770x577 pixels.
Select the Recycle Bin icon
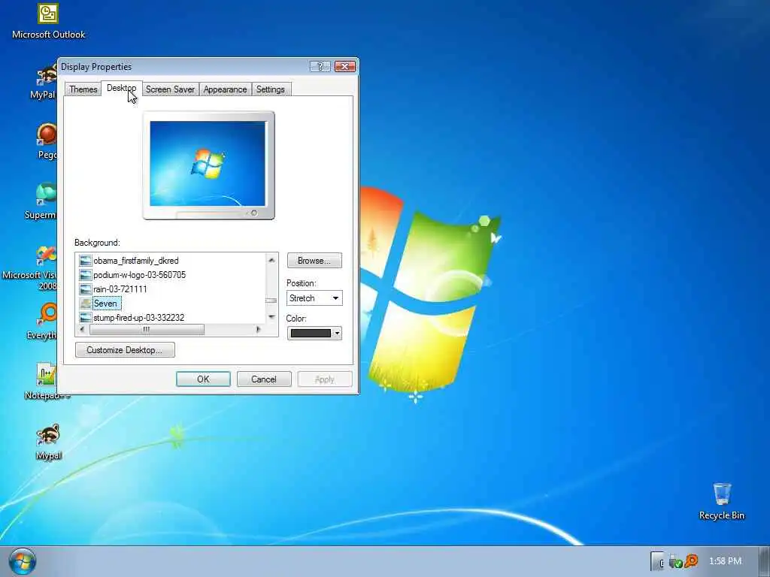pyautogui.click(x=722, y=494)
